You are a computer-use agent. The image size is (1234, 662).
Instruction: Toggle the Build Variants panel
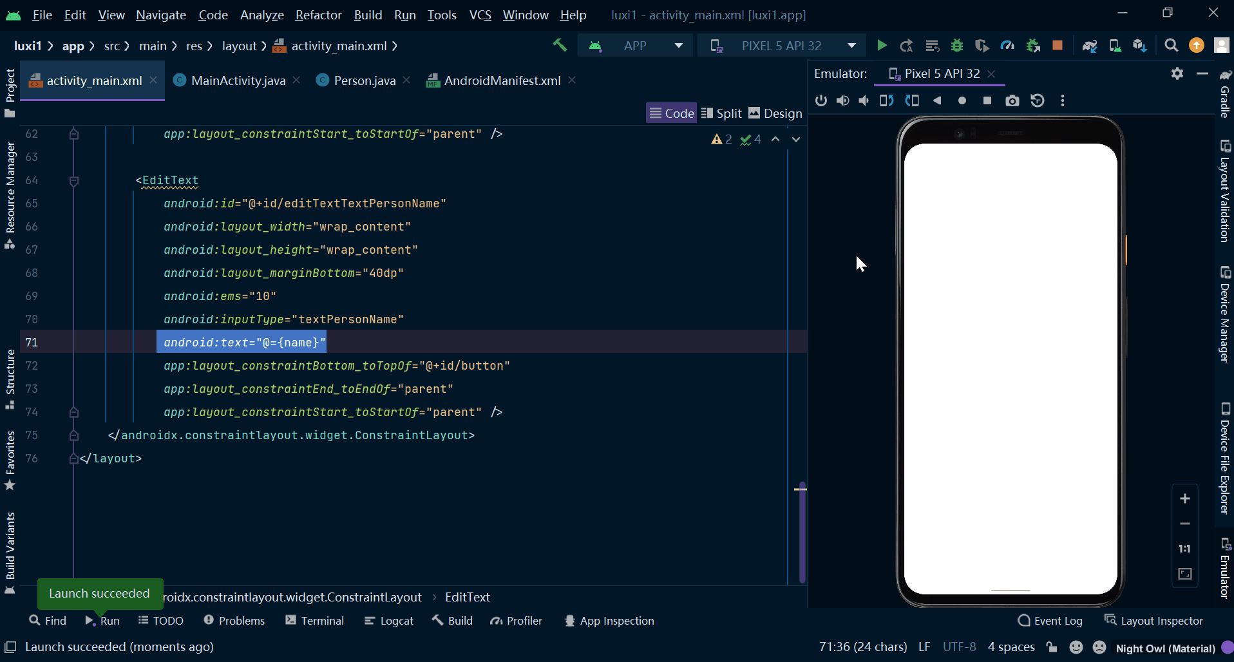click(x=10, y=553)
